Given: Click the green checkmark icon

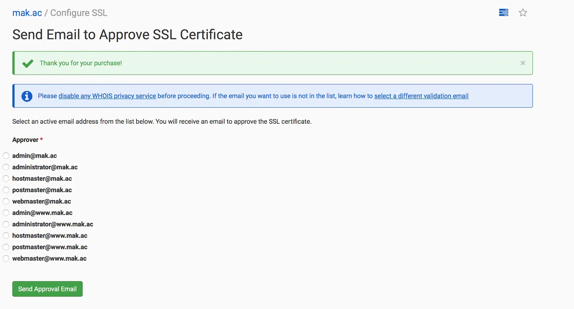Looking at the screenshot, I should click(x=28, y=63).
